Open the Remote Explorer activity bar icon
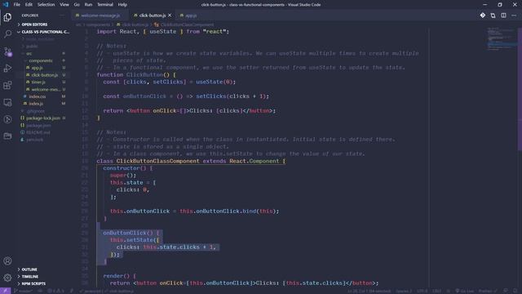 tap(7, 102)
